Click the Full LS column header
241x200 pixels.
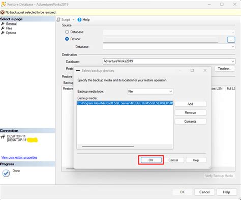(231, 89)
